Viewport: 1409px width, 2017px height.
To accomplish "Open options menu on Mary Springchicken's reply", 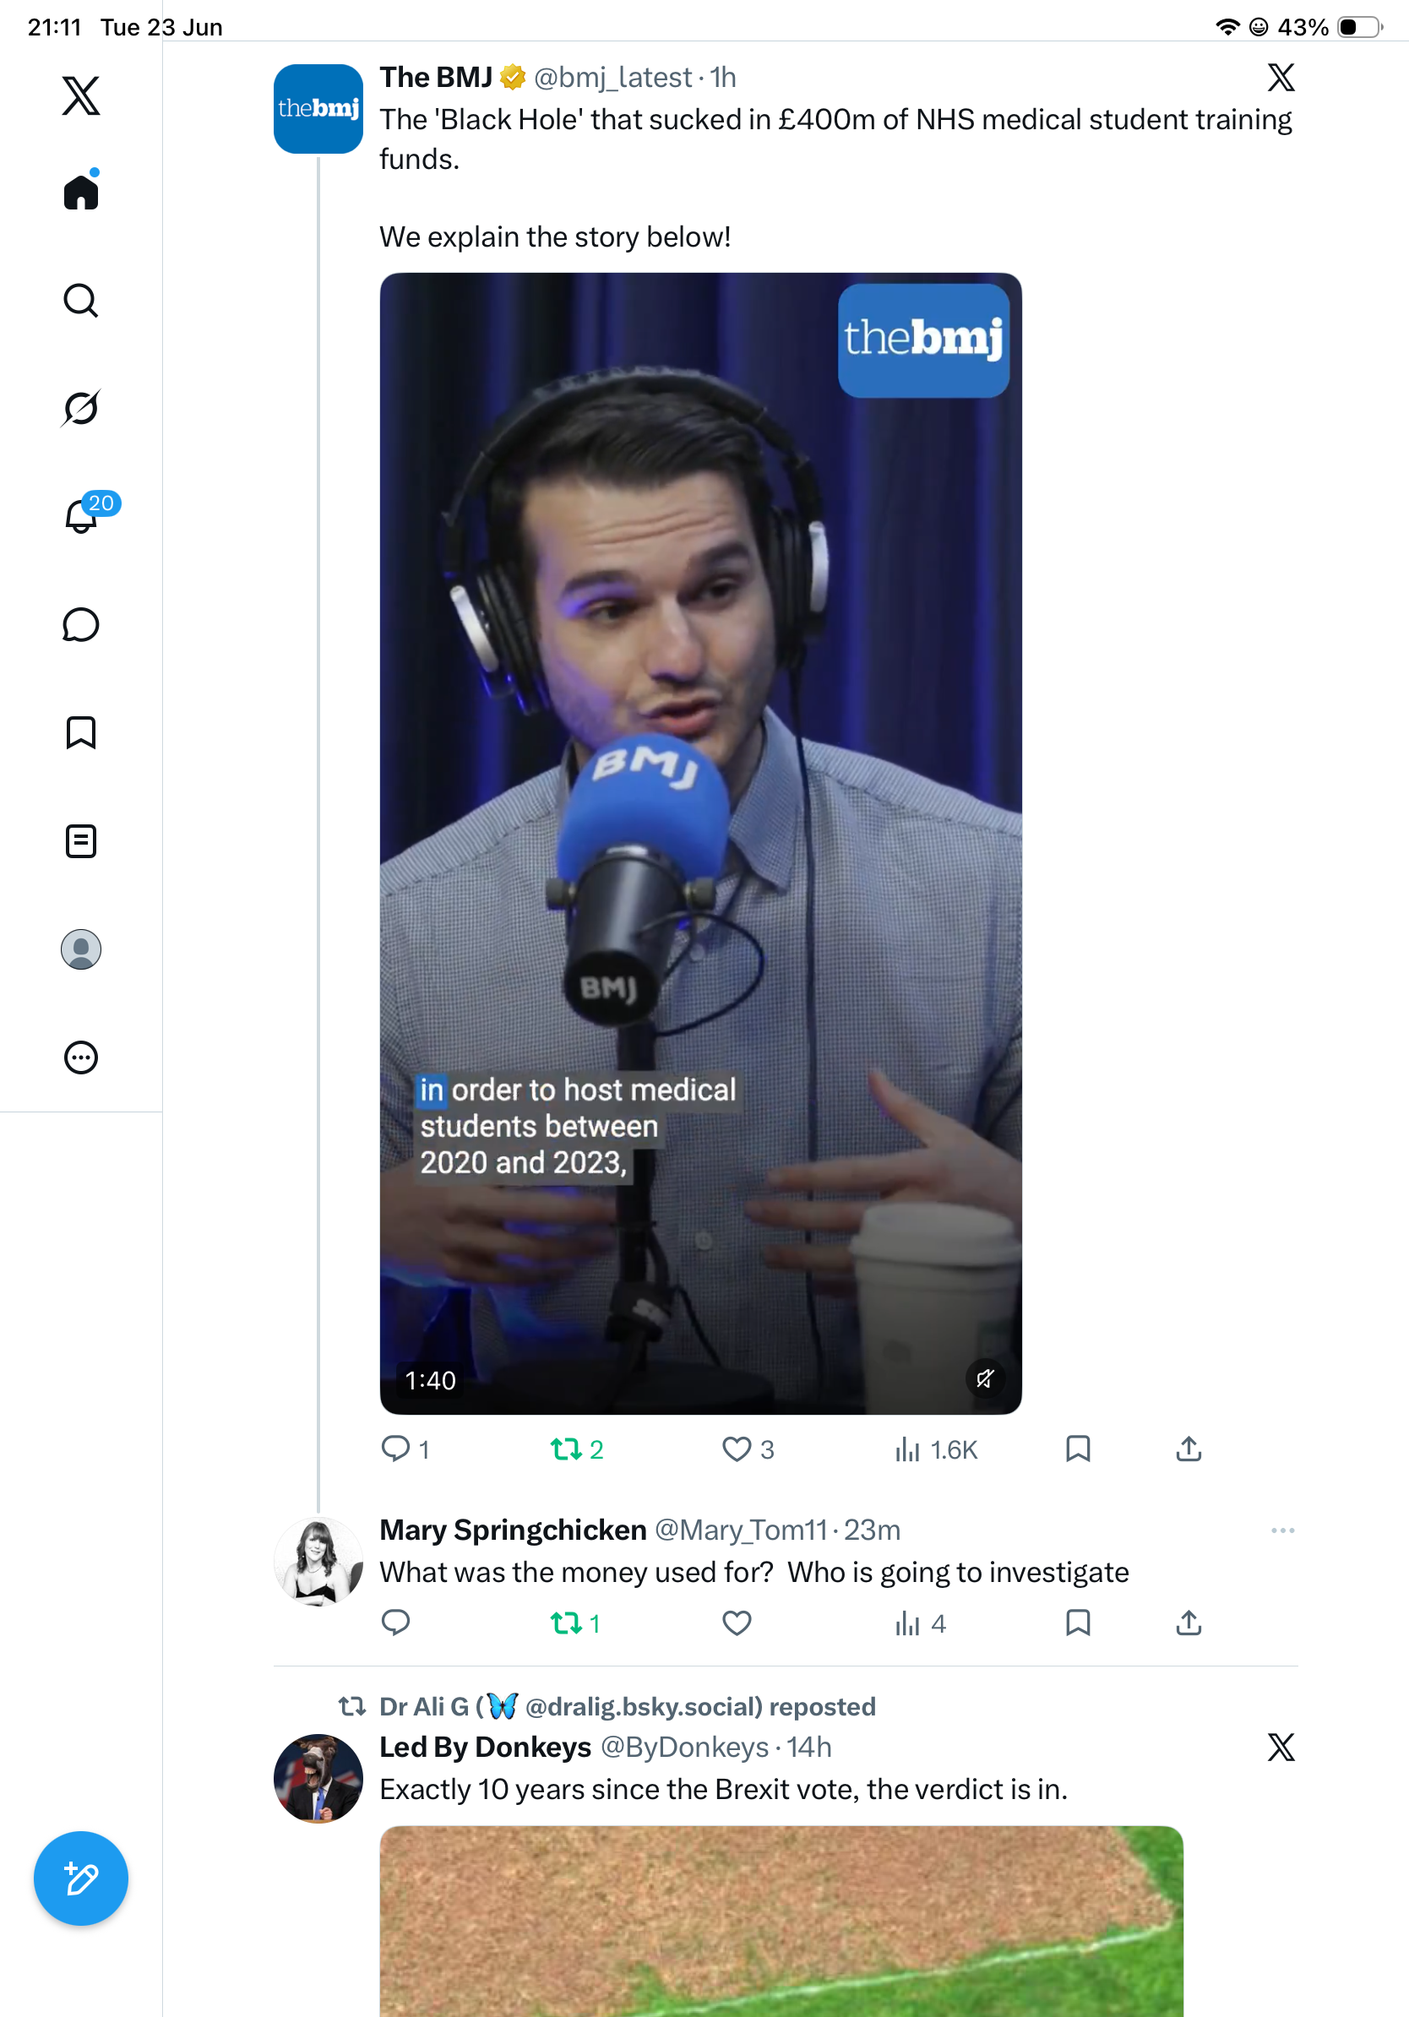I will pos(1282,1530).
